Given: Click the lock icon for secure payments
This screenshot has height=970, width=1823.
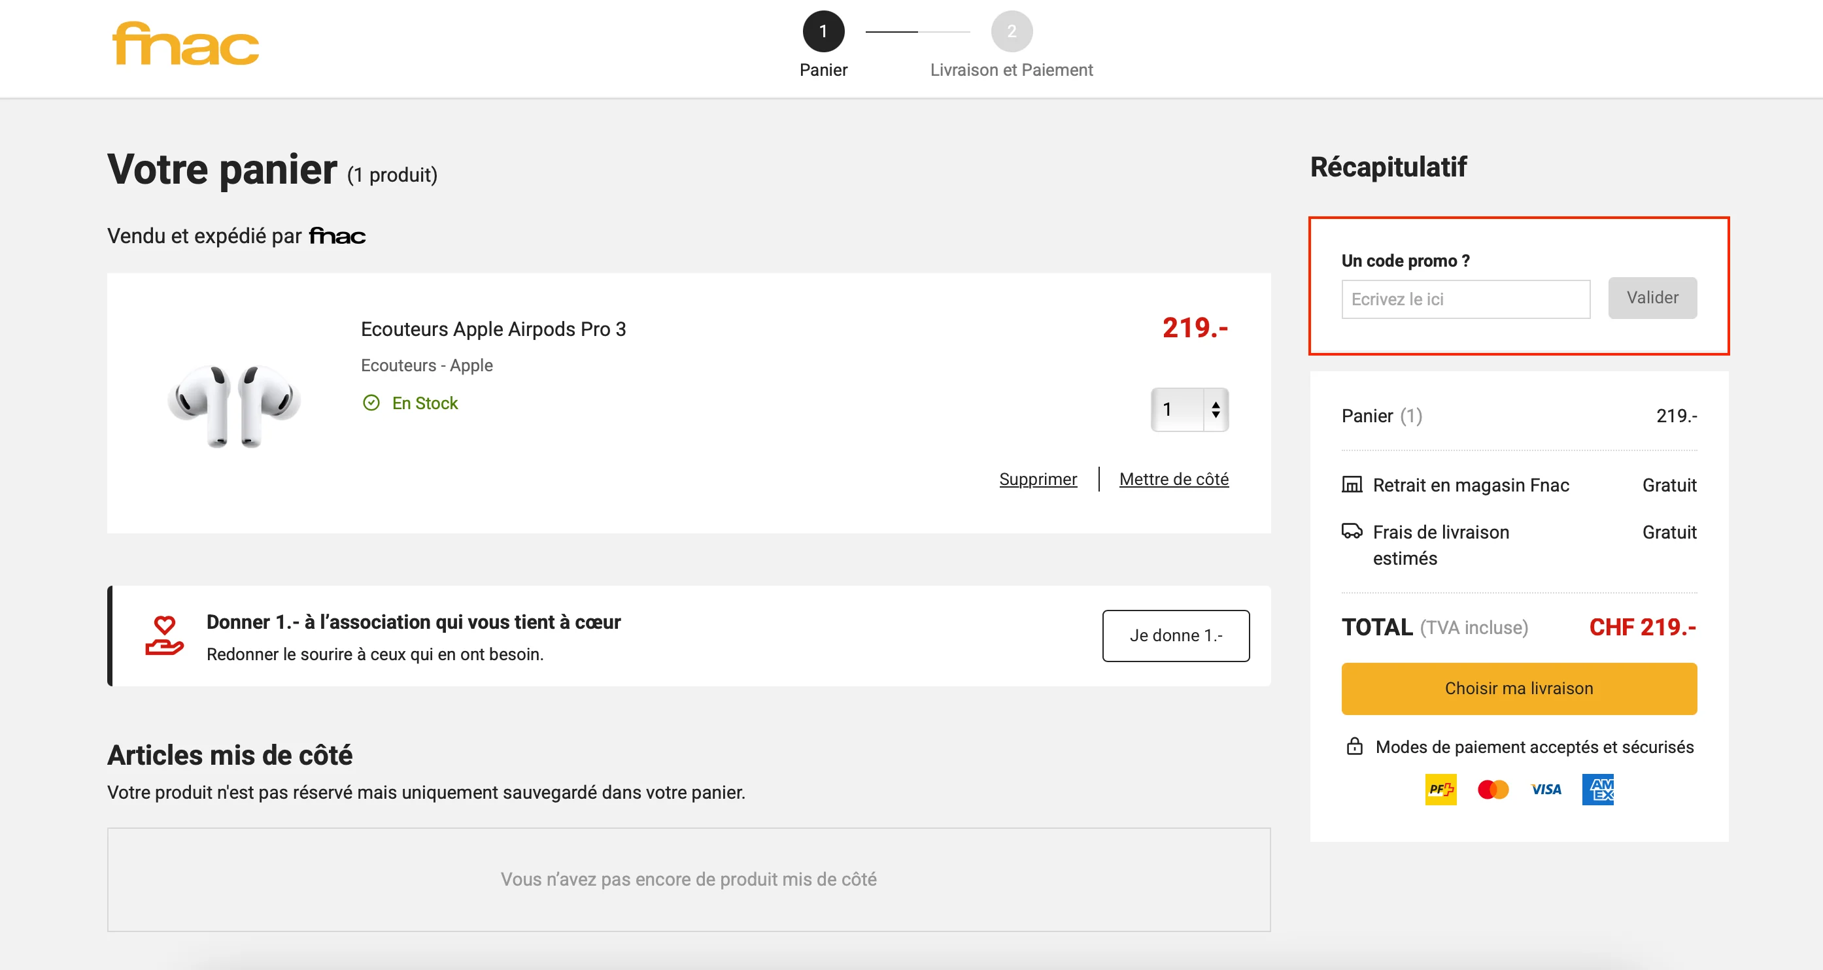Looking at the screenshot, I should tap(1354, 746).
